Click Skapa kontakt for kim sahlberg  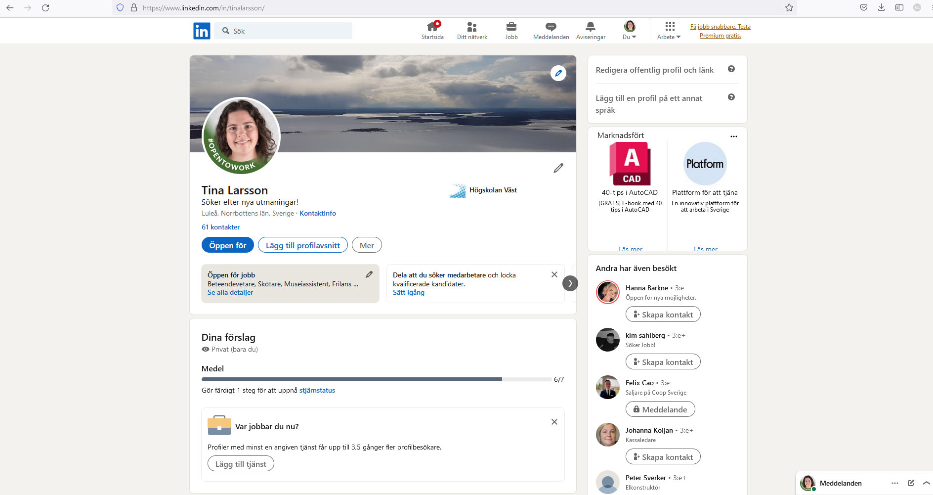pyautogui.click(x=663, y=362)
